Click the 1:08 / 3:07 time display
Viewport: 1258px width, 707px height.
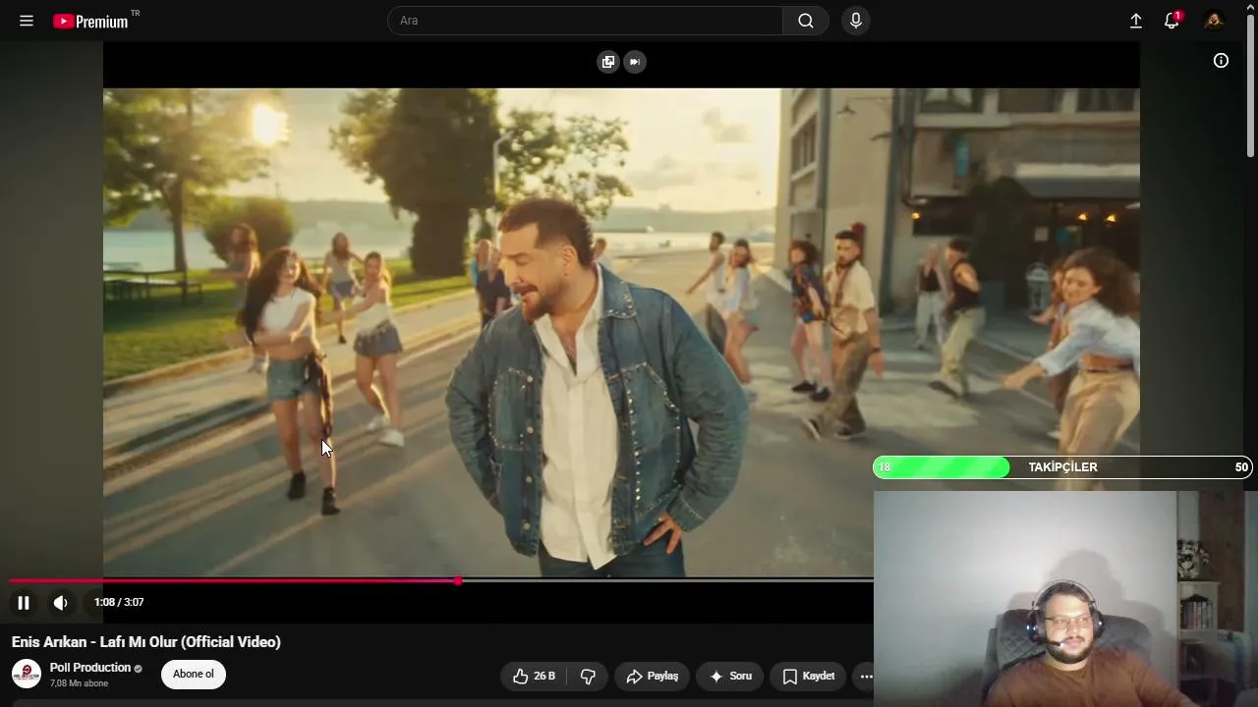119,602
